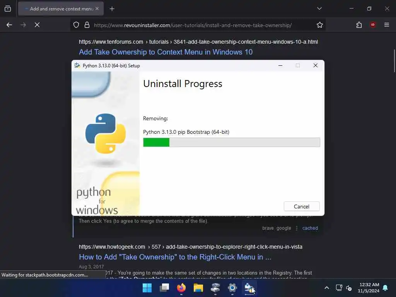View site security padlock info
Screen dimensions: 396x297
[87, 25]
